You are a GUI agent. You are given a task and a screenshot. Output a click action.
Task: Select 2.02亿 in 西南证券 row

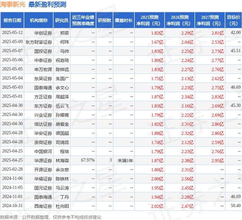(157, 206)
